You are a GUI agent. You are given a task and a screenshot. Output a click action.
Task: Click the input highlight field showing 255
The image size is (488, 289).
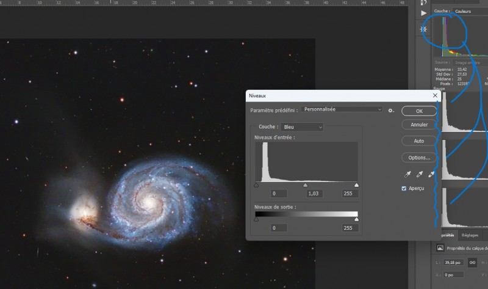coord(350,194)
